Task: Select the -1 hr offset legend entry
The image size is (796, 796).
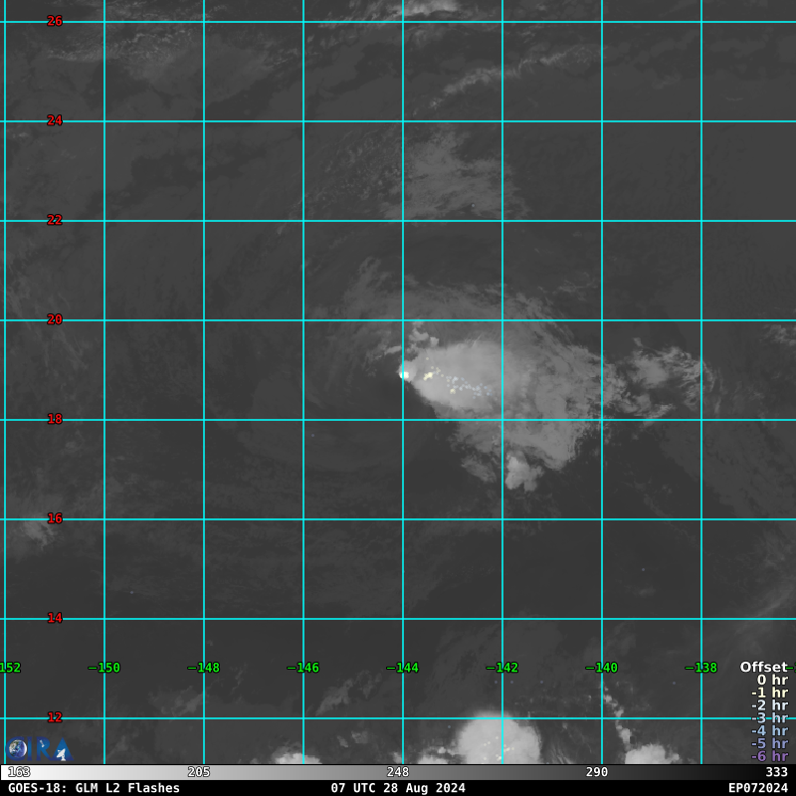Action: coord(769,694)
